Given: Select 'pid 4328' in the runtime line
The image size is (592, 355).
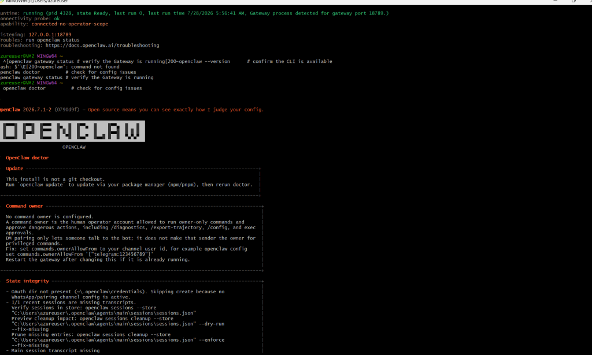Looking at the screenshot, I should [60, 13].
